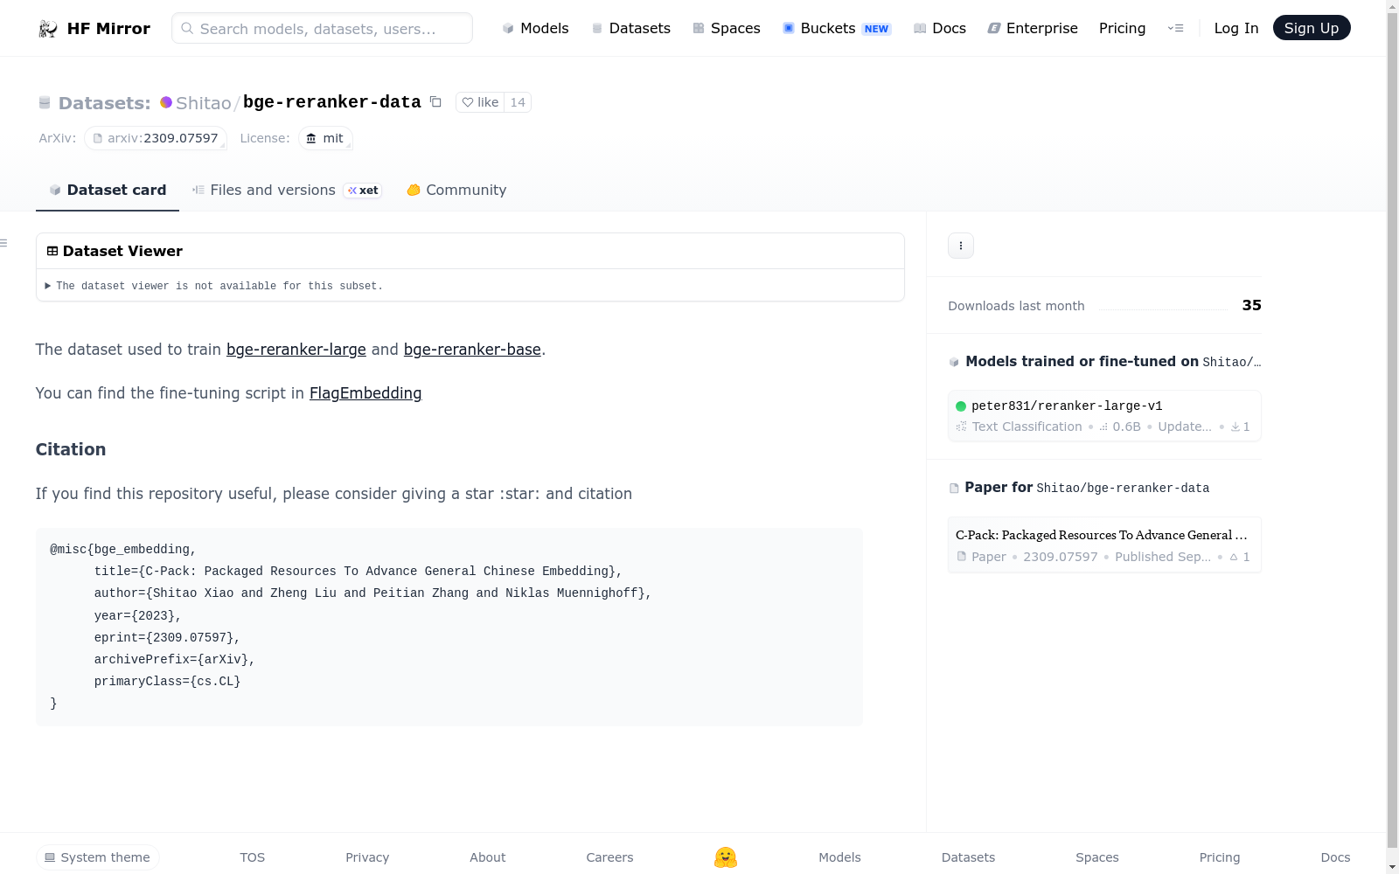Viewport: 1399px width, 874px height.
Task: Click the Log In link
Action: (1236, 28)
